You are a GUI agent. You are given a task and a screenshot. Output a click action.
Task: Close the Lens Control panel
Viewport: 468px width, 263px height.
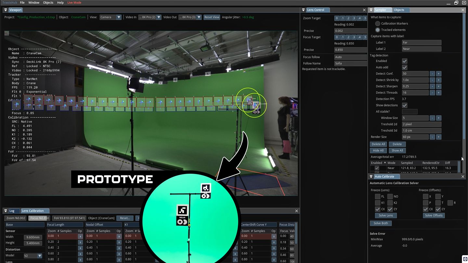pyautogui.click(x=364, y=10)
